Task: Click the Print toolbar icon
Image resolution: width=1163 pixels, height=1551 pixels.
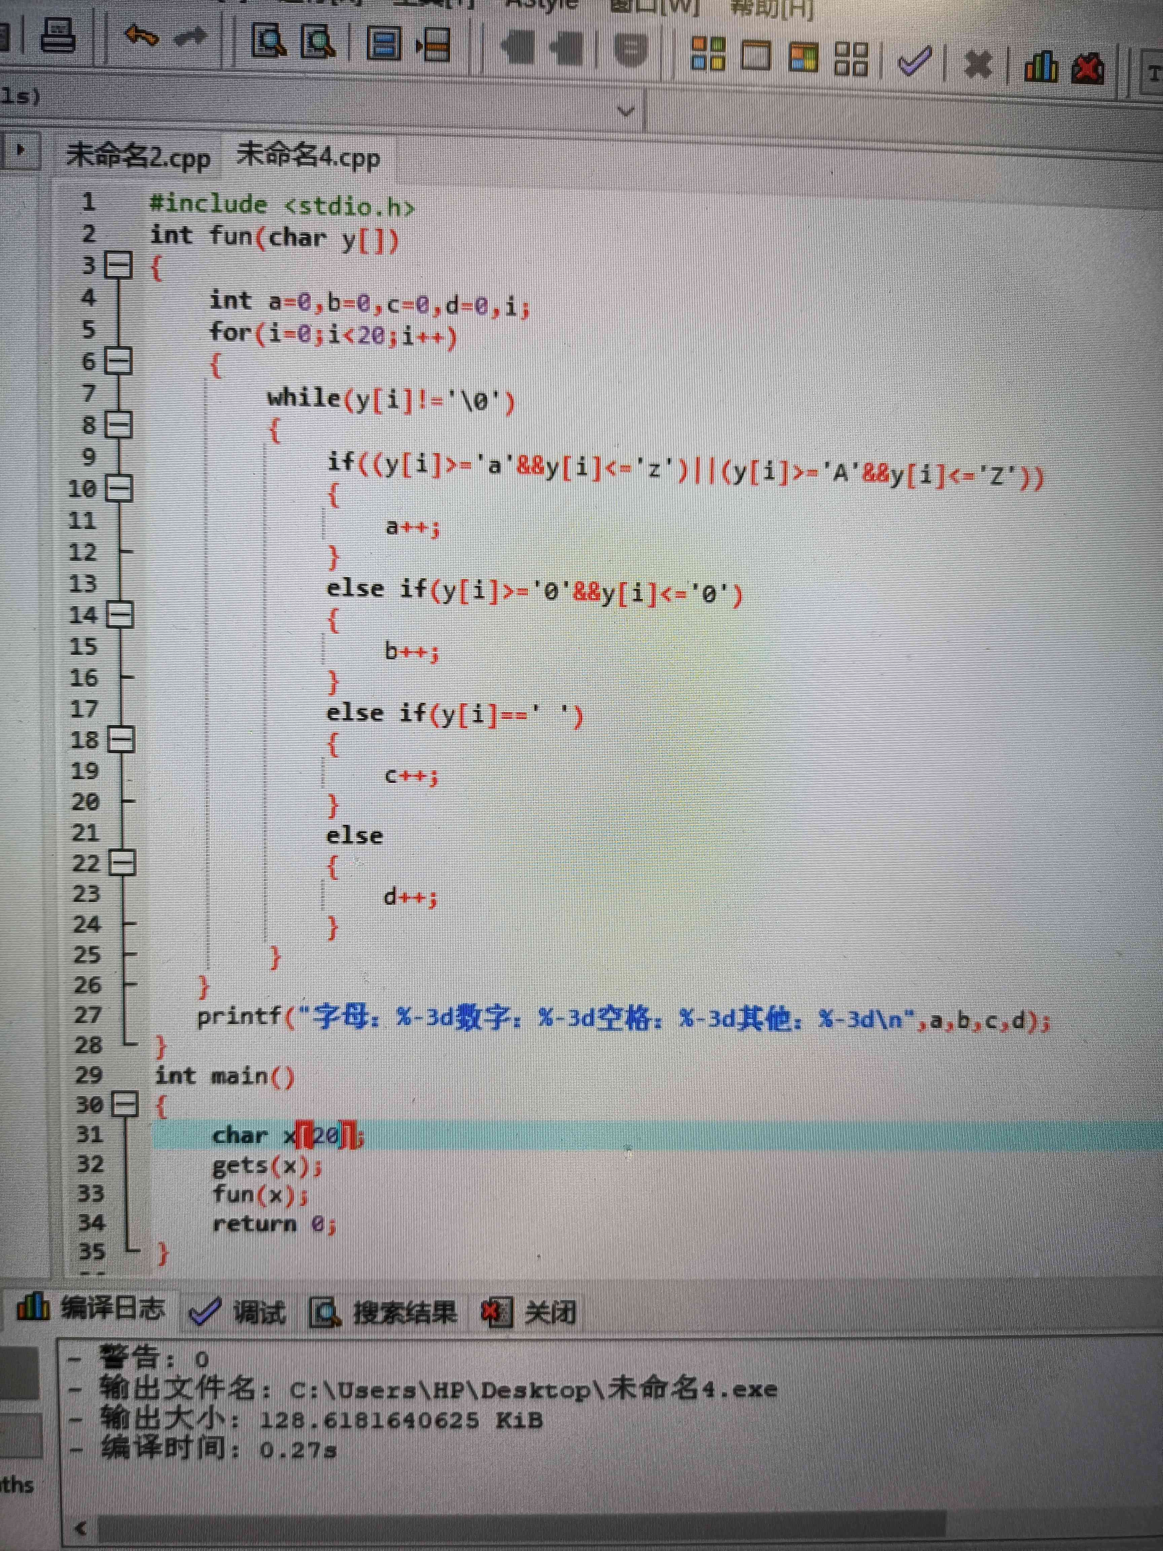Action: [58, 35]
